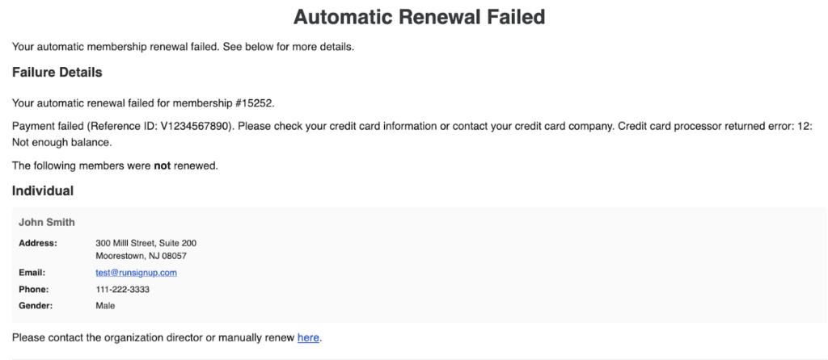This screenshot has width=828, height=360.
Task: Click the "Not enough balance." error text
Action: [62, 142]
